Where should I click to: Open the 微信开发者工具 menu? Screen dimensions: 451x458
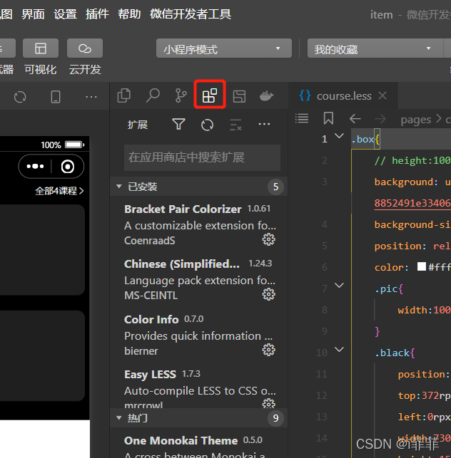(x=191, y=14)
